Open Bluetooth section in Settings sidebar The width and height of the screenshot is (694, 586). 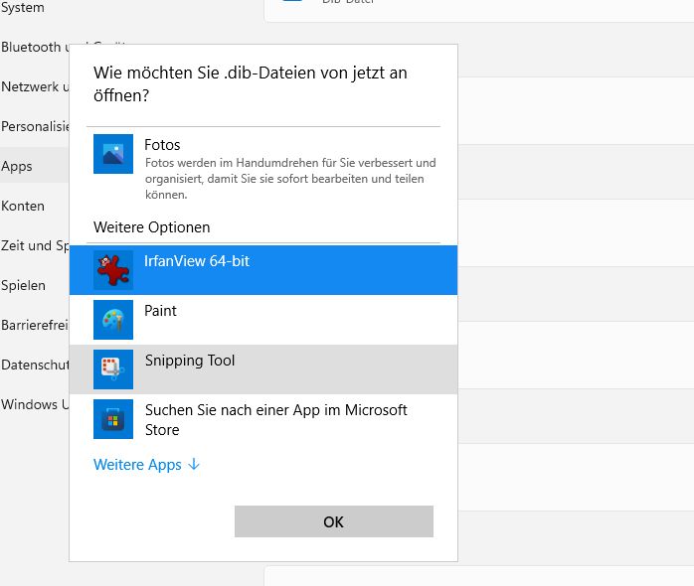coord(35,47)
